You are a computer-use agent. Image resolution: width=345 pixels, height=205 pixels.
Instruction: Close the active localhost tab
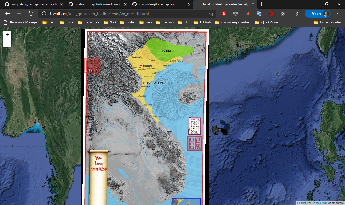253,4
